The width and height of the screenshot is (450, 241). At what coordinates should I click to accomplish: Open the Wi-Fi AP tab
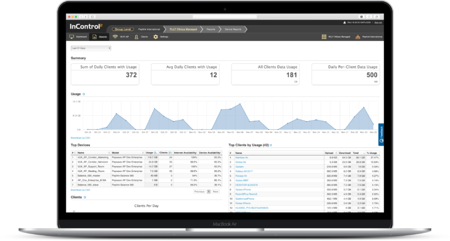(x=121, y=37)
